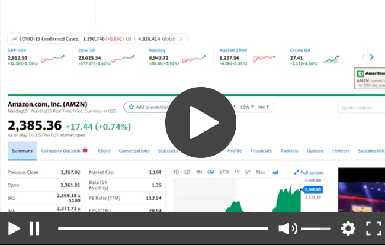Set chart range to Max

[261, 172]
